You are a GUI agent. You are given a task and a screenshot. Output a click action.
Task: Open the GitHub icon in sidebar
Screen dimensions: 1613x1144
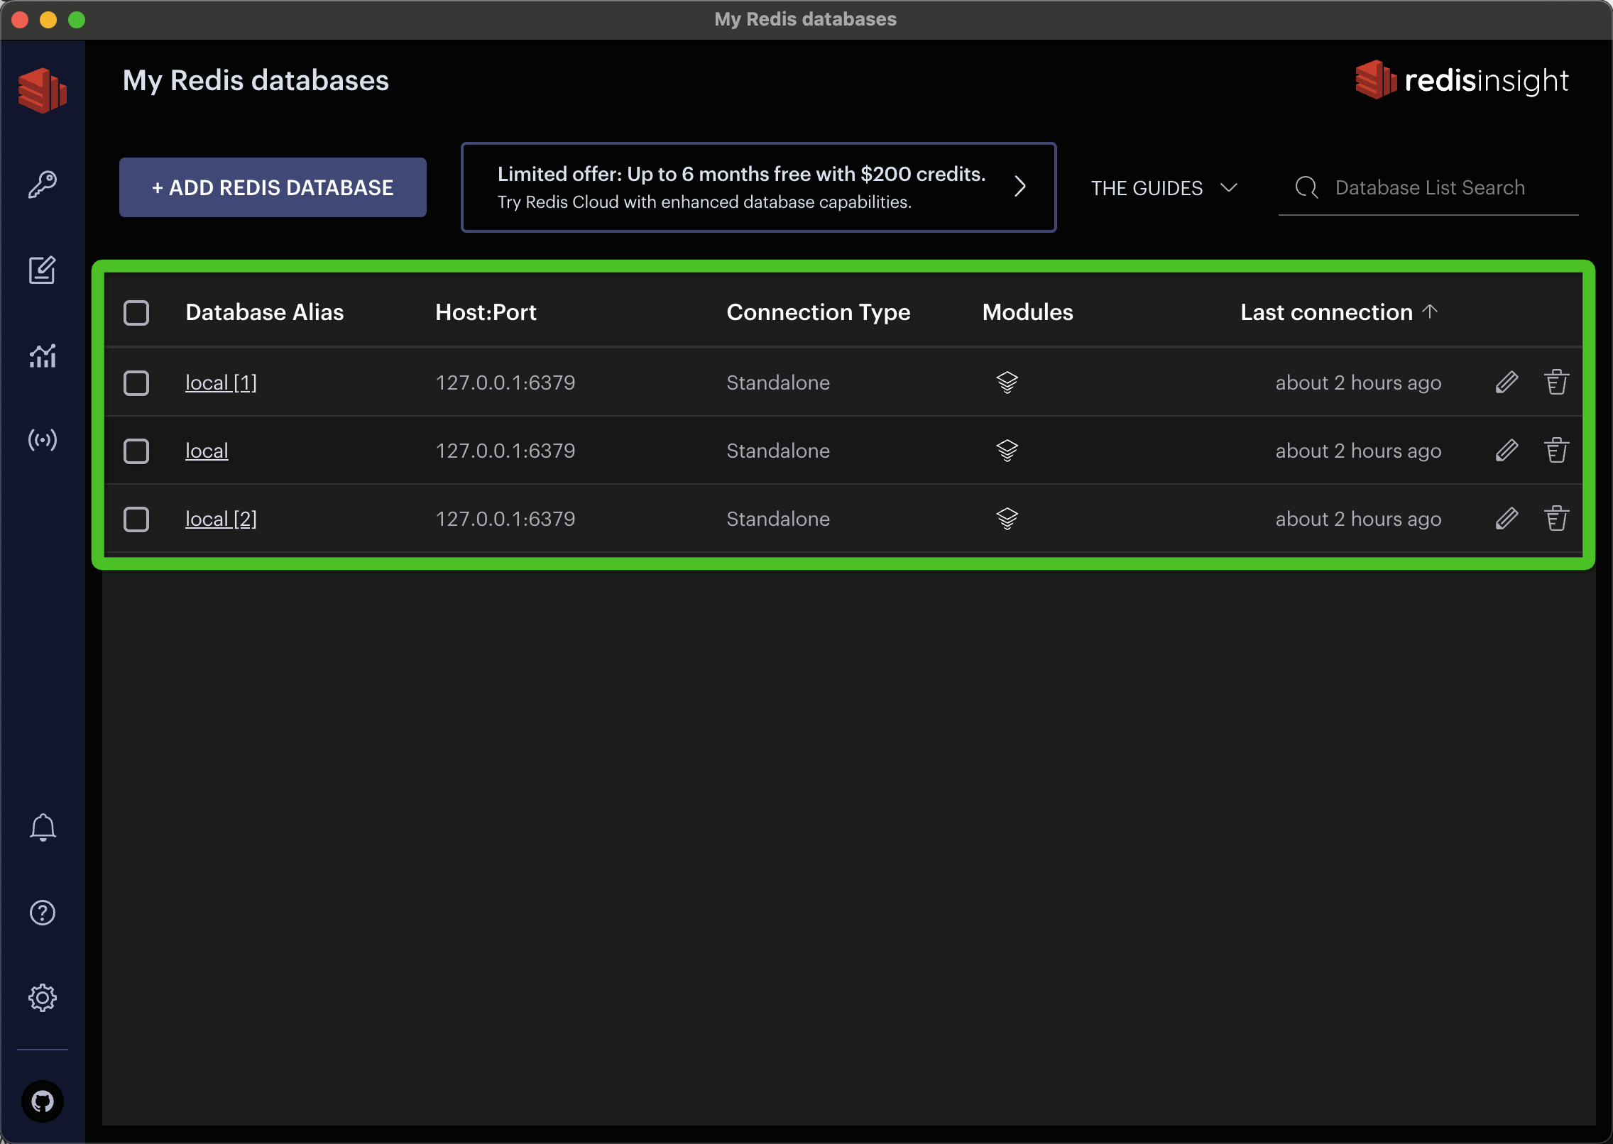pyautogui.click(x=43, y=1101)
